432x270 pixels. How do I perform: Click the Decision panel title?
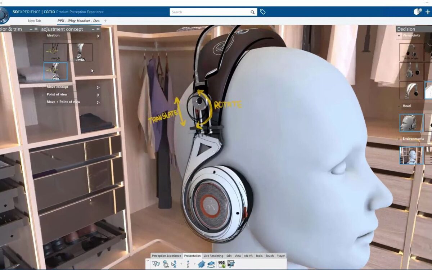[x=406, y=29]
